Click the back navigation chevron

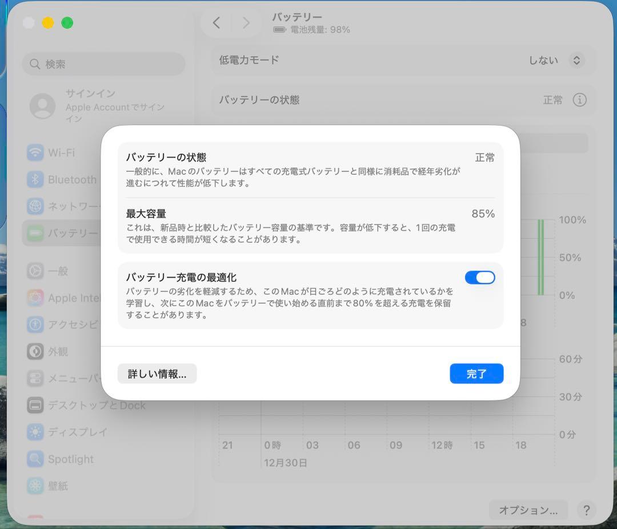[216, 23]
